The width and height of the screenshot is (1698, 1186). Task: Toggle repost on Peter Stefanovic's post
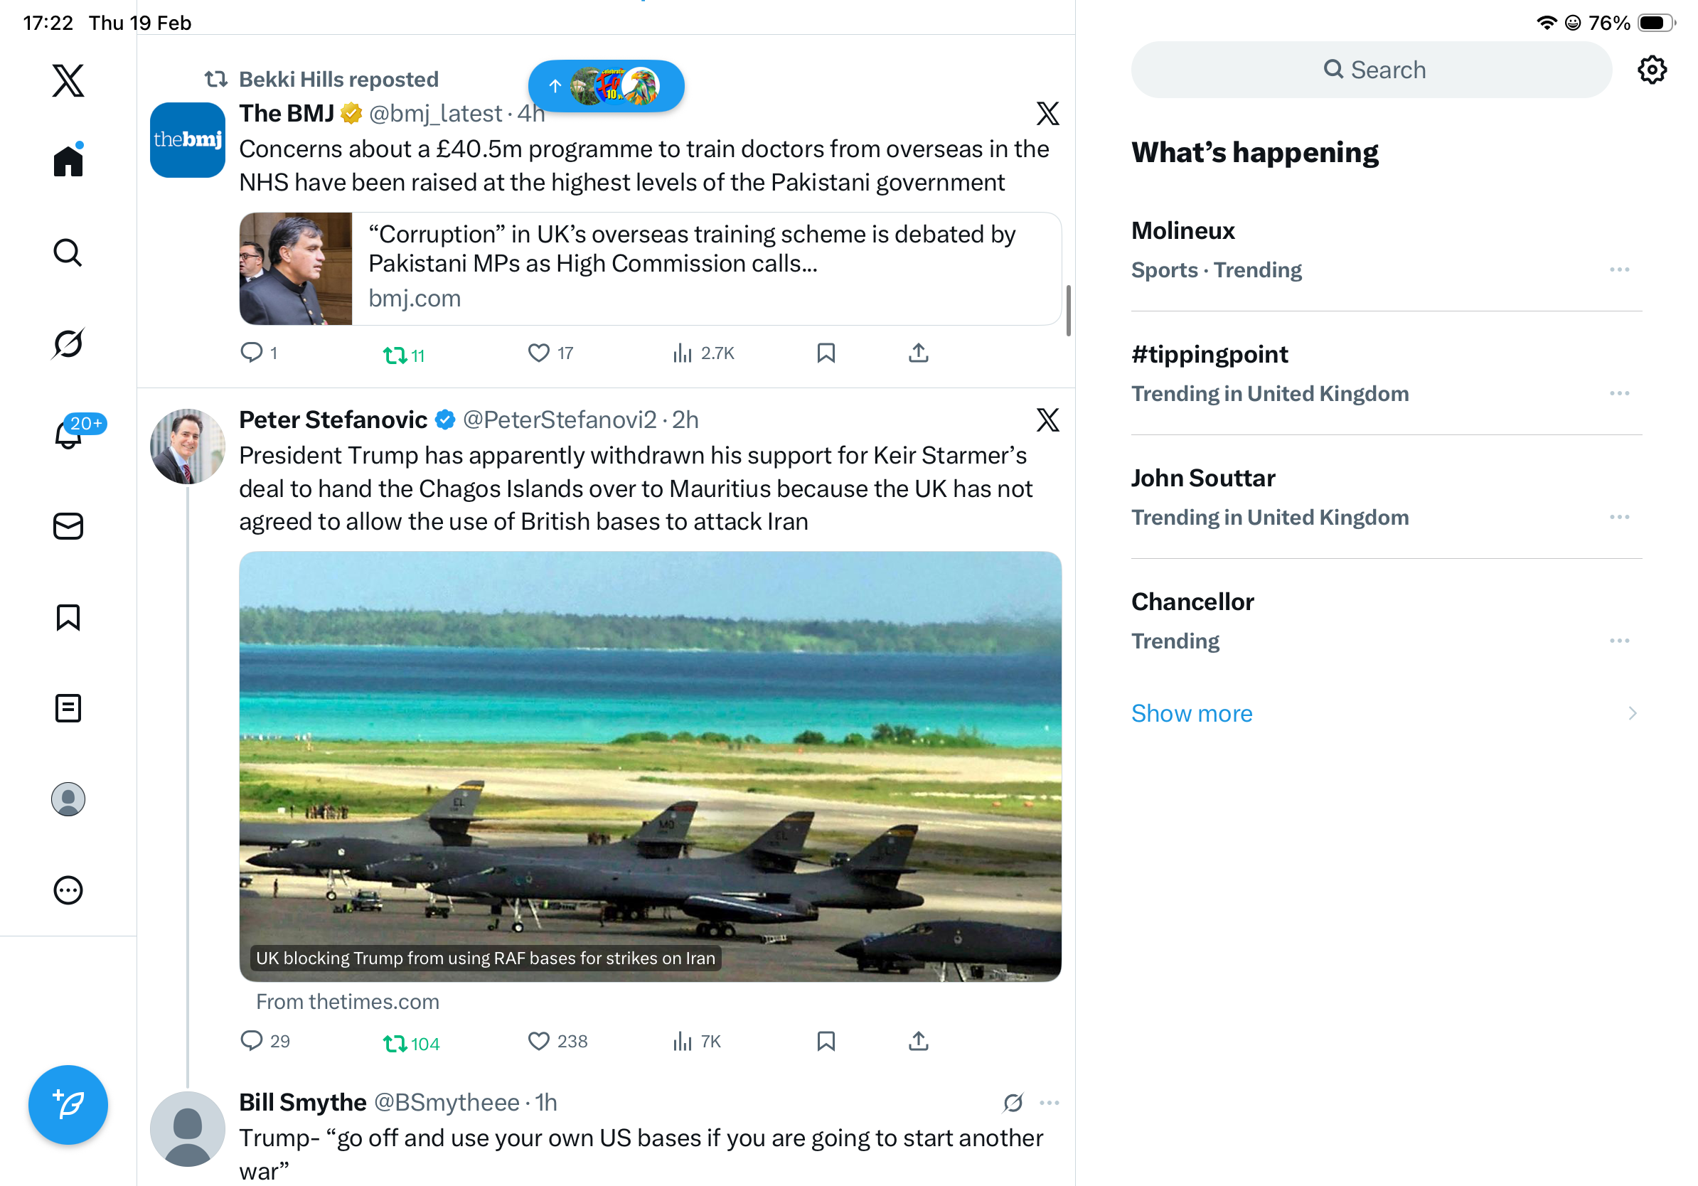[395, 1043]
